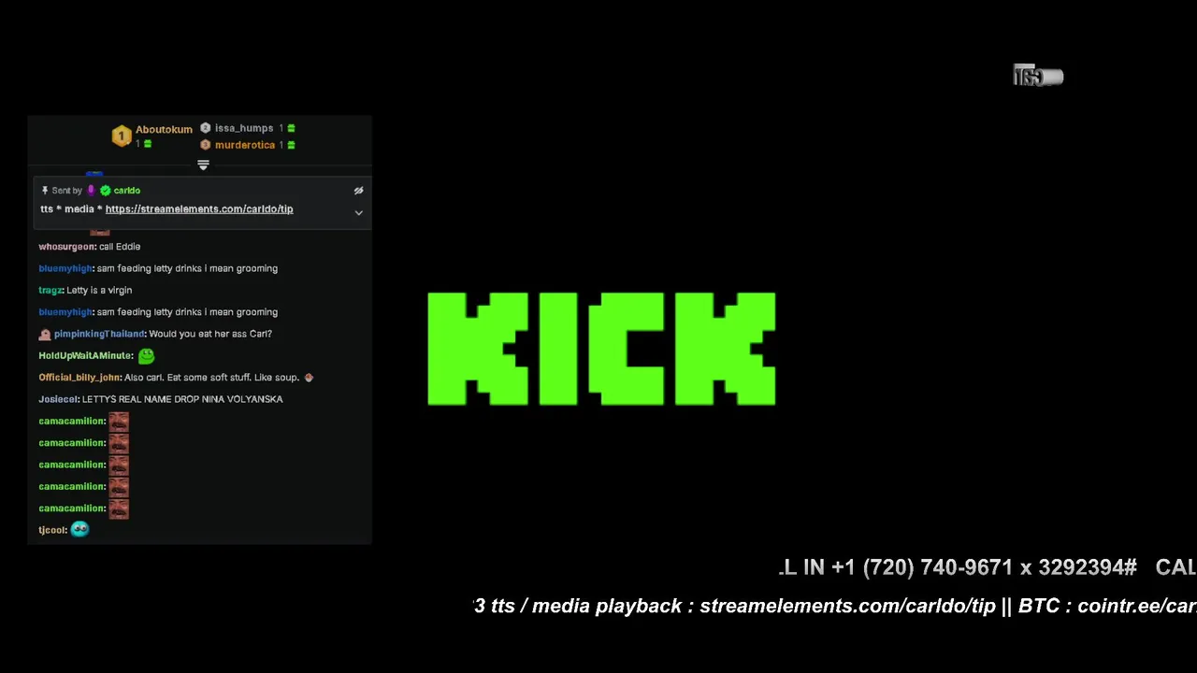Click the silver rank 2 badge by issa_humps
1197x673 pixels.
pos(206,128)
